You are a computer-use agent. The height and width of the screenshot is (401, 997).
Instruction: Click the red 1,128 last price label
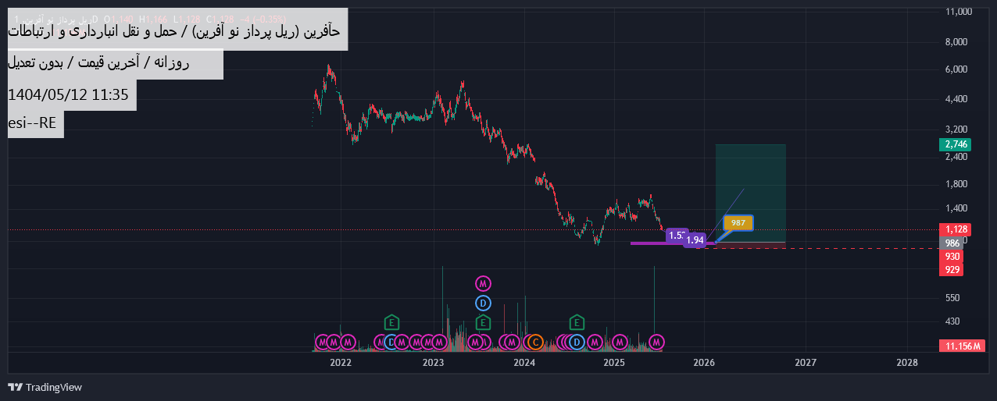[956, 229]
